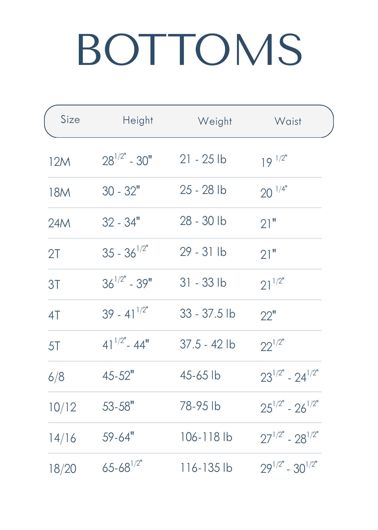Select the Height column header

138,121
